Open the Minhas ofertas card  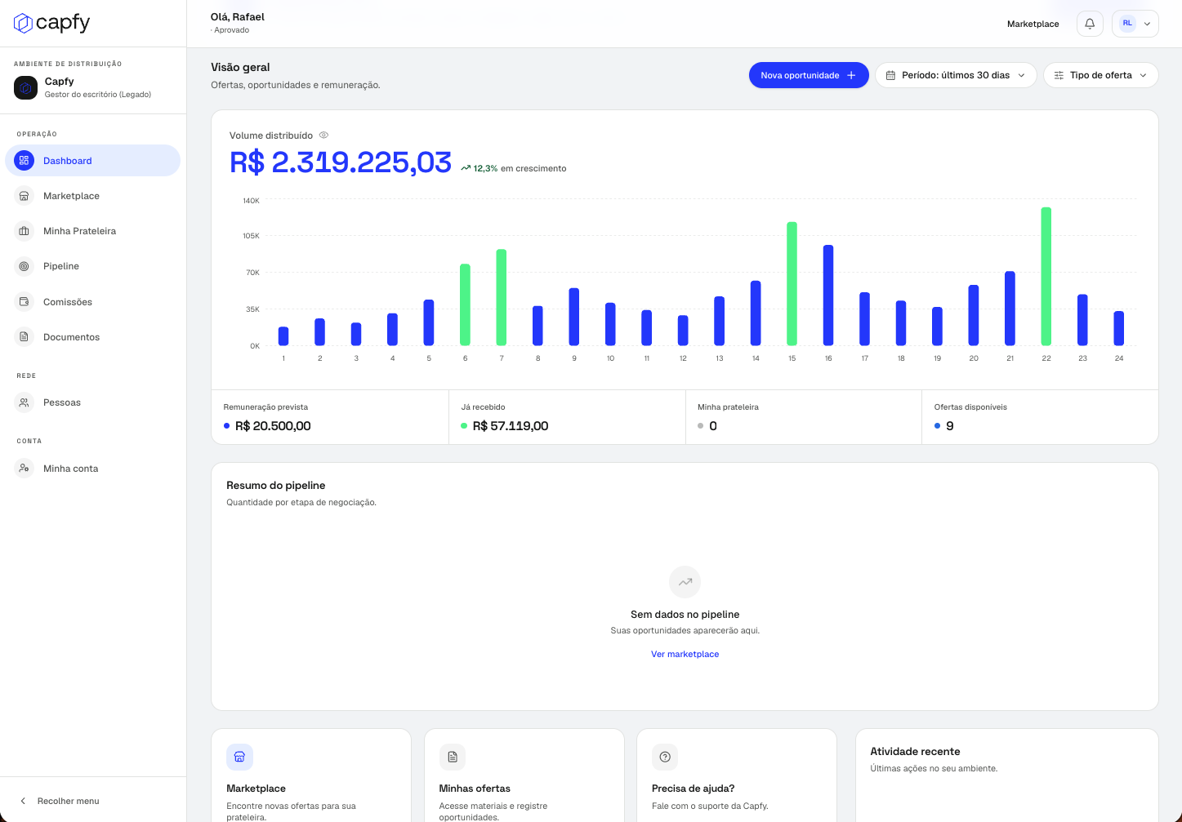point(524,775)
